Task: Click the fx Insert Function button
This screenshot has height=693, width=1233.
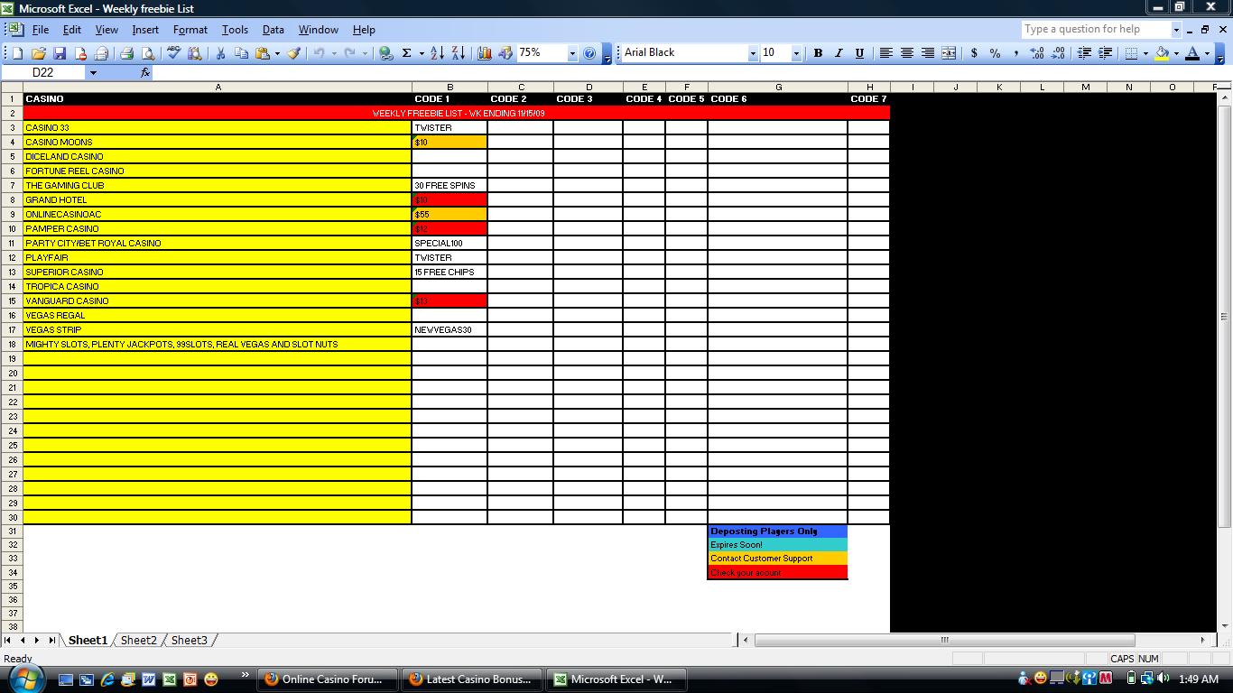Action: [x=145, y=72]
